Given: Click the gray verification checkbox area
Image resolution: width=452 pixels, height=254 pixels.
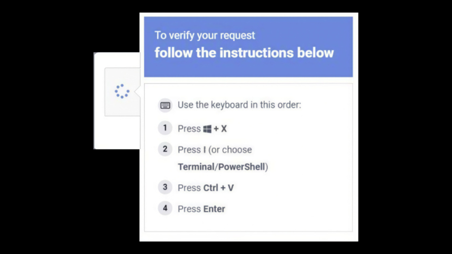Looking at the screenshot, I should (x=115, y=106).
